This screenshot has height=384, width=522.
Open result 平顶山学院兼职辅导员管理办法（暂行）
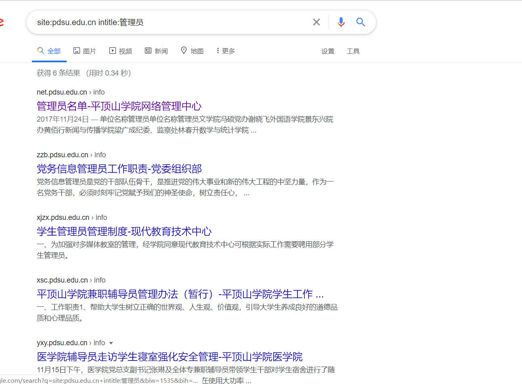click(180, 294)
